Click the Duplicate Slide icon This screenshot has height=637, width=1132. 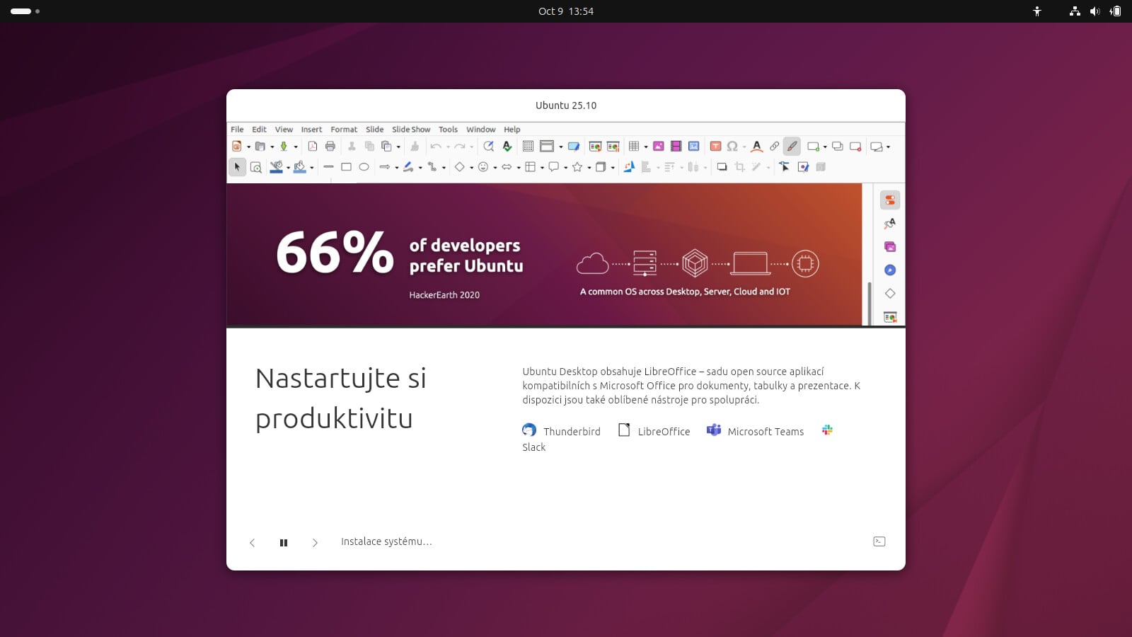pos(837,147)
